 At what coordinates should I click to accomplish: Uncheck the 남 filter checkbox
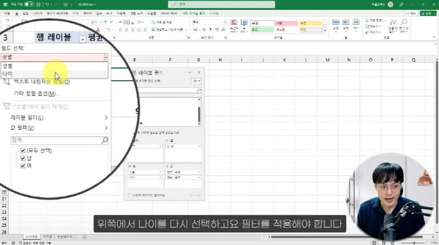(x=23, y=158)
